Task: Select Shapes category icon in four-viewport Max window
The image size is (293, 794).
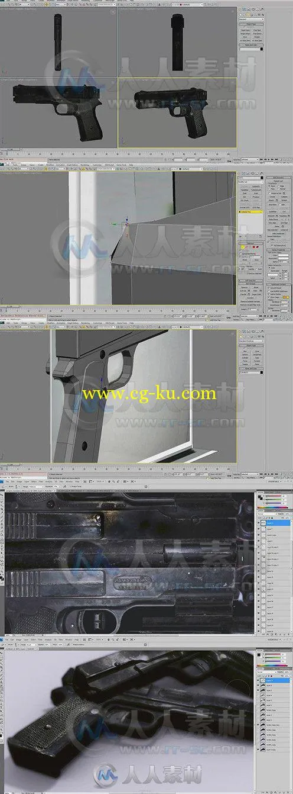Action: click(245, 15)
